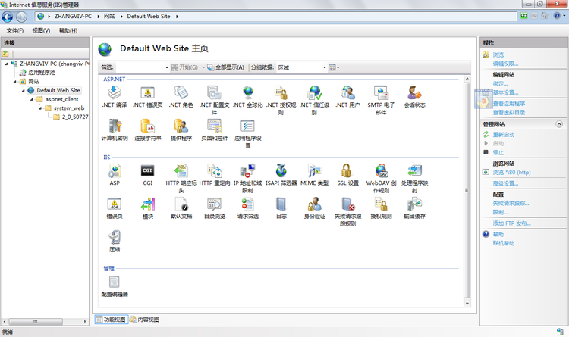
Task: Open the SMTP 电子邮件 icon
Action: pos(381,92)
